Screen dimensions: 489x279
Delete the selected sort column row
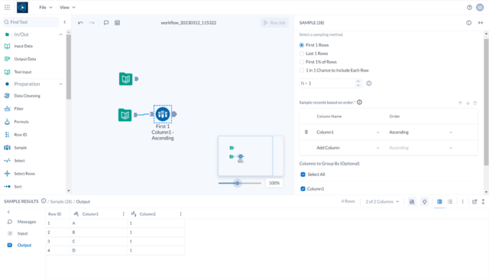point(475,103)
